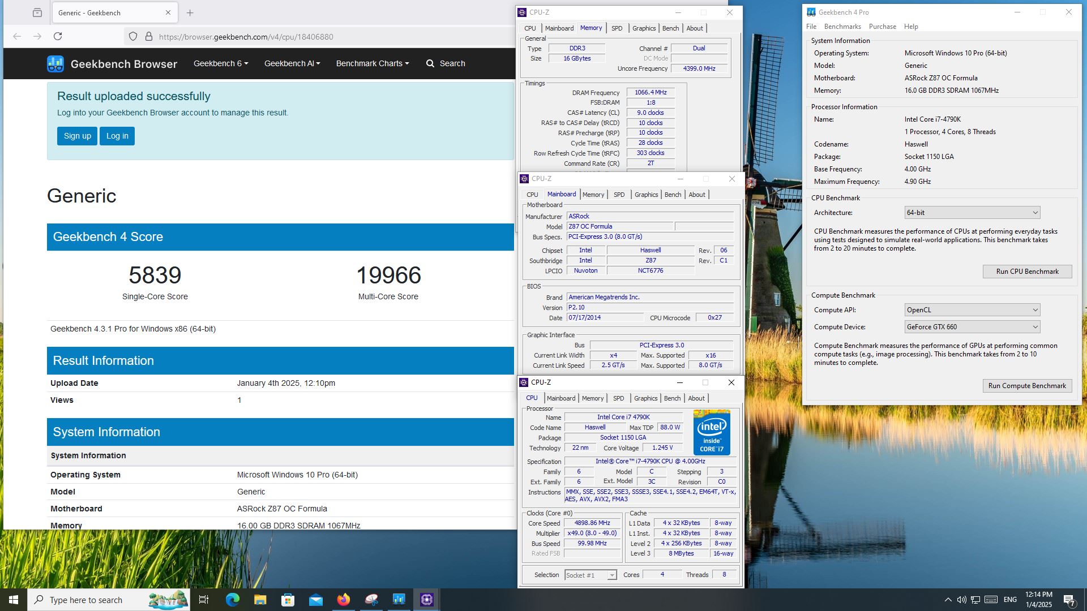Click the padlock site info icon
This screenshot has width=1087, height=611.
pyautogui.click(x=149, y=36)
